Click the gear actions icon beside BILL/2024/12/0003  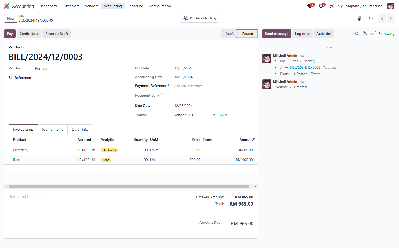pyautogui.click(x=51, y=20)
